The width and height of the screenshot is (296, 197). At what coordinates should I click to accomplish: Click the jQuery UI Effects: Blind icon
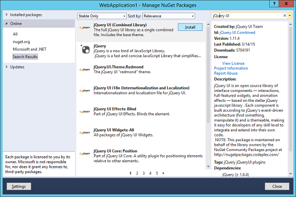(85, 112)
